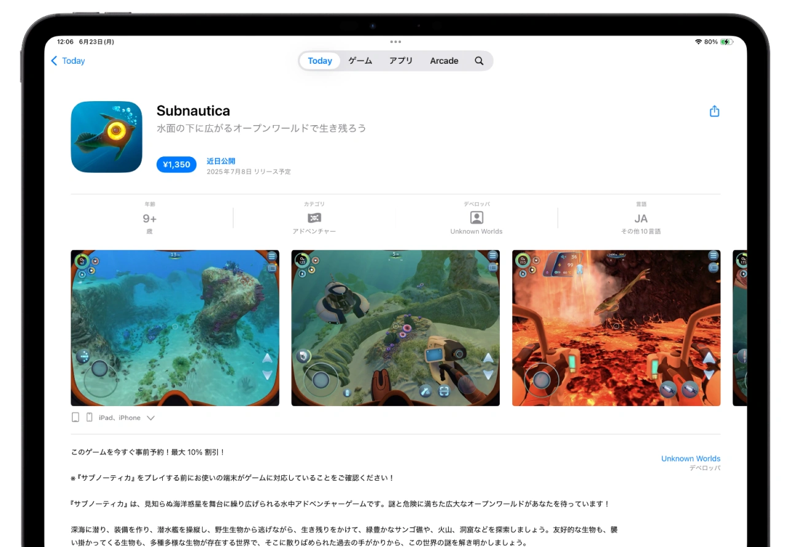Switch to the アプリ tab

click(x=400, y=61)
